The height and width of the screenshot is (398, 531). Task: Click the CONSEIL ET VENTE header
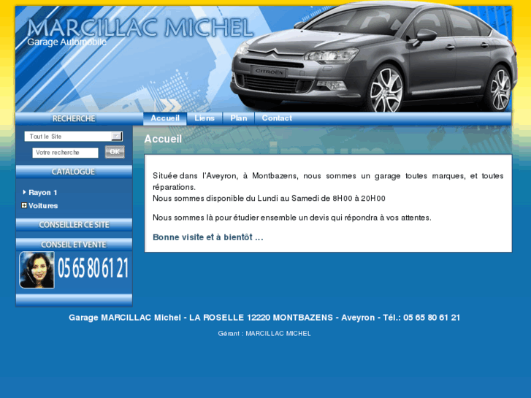pos(74,244)
